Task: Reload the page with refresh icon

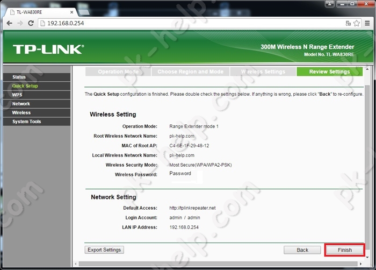Action: [31, 23]
